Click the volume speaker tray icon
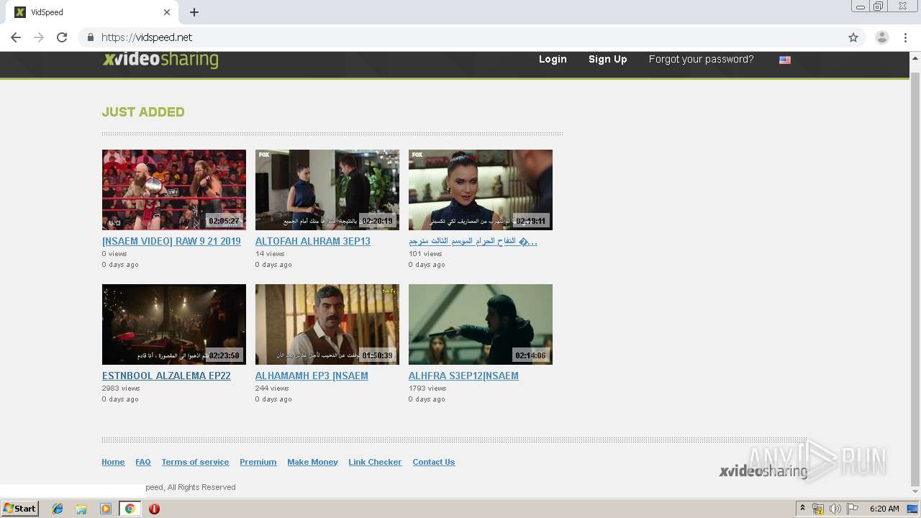The width and height of the screenshot is (921, 518). [x=835, y=509]
